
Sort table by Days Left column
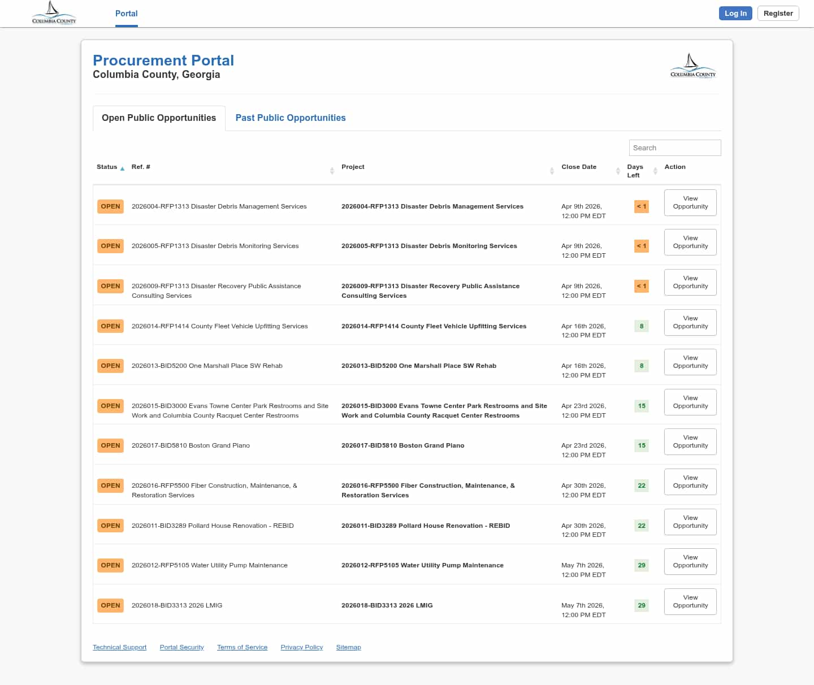tap(655, 171)
